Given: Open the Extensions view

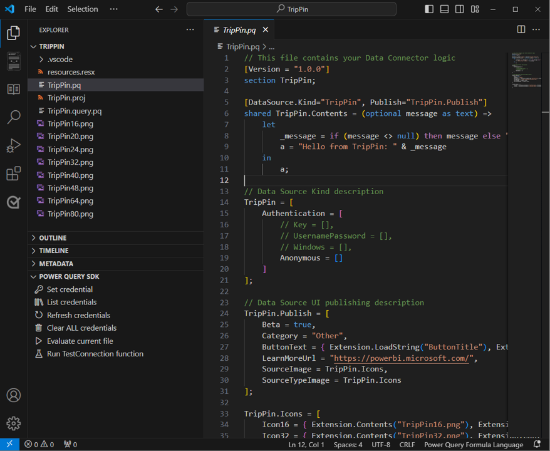Looking at the screenshot, I should [13, 174].
